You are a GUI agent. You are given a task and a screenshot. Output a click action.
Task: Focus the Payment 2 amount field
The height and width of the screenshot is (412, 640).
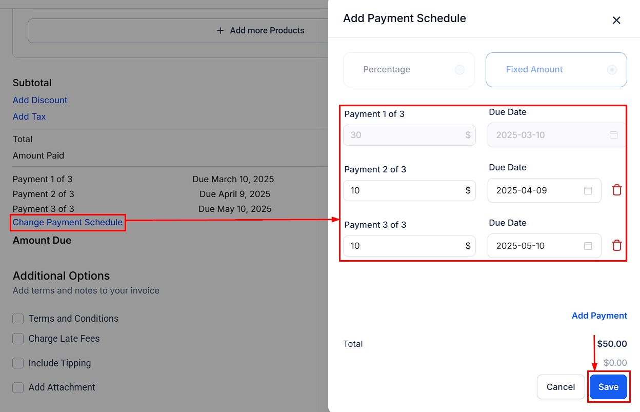[x=403, y=190]
